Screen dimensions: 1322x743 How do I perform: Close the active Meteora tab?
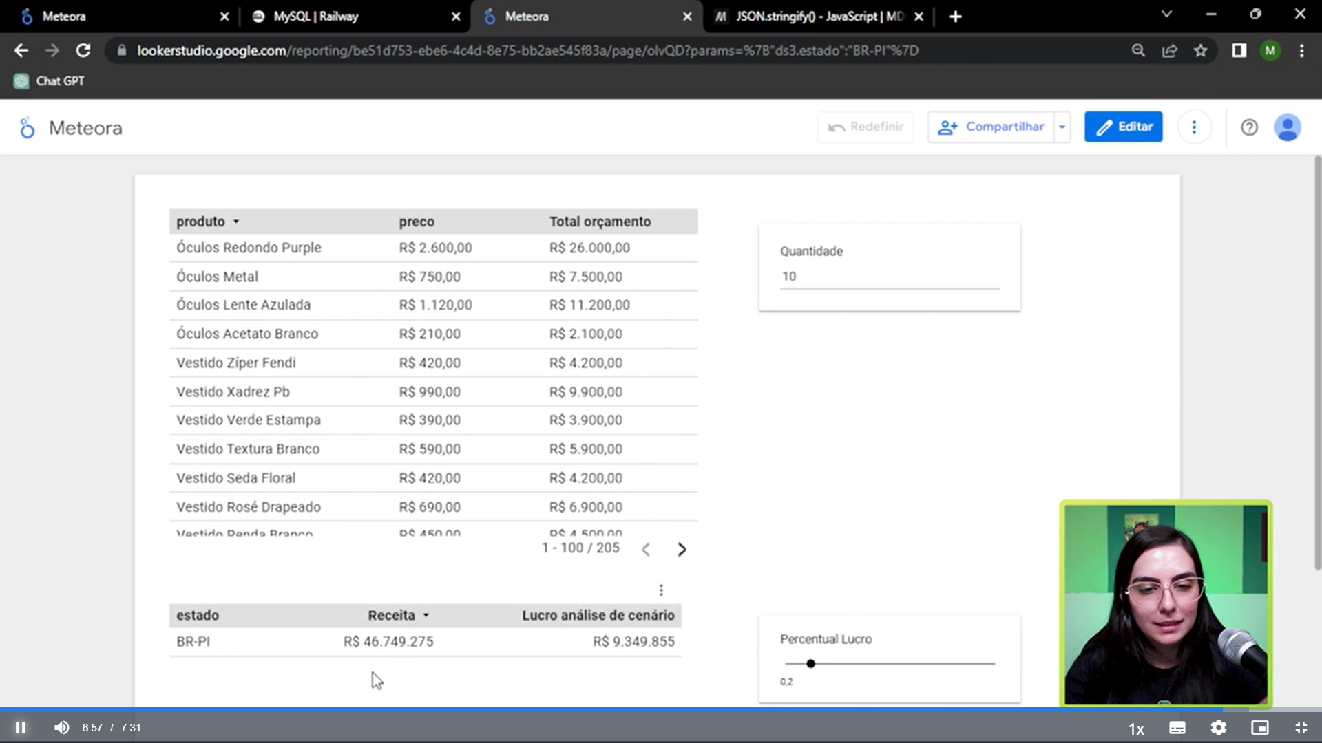coord(687,17)
